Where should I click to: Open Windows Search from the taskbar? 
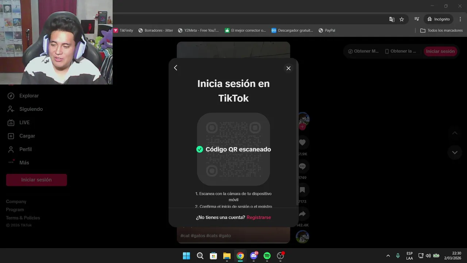(200, 256)
